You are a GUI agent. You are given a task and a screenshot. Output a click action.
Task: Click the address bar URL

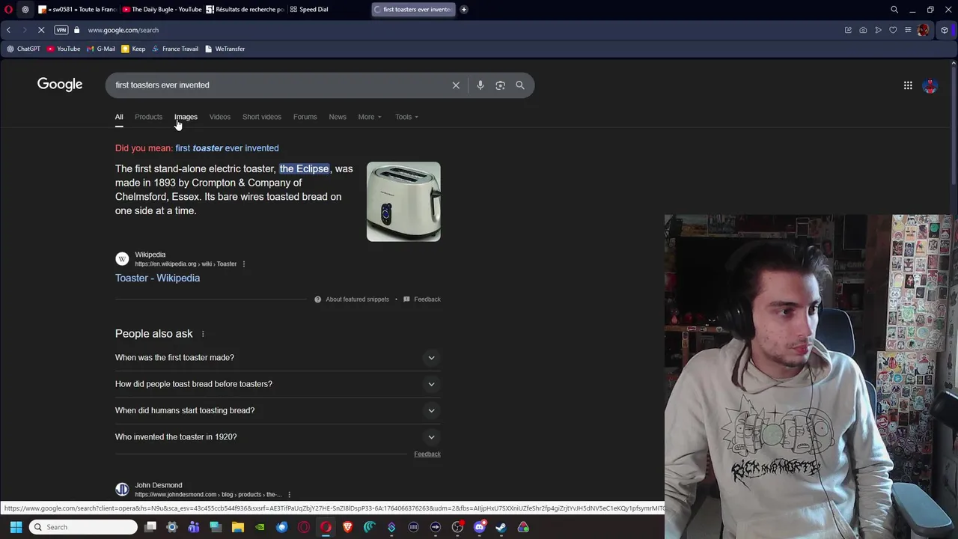coord(123,30)
